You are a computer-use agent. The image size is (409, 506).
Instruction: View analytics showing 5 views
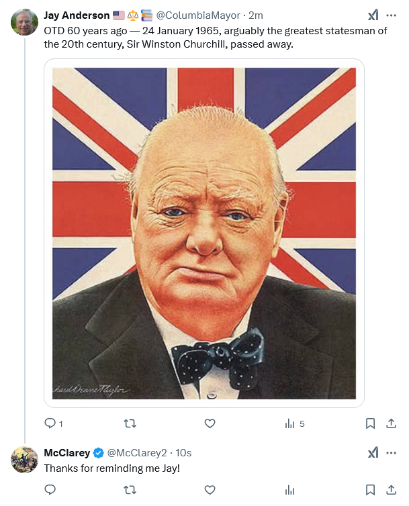click(x=295, y=423)
